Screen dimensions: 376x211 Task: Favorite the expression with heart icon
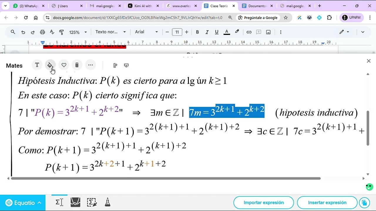pyautogui.click(x=64, y=65)
